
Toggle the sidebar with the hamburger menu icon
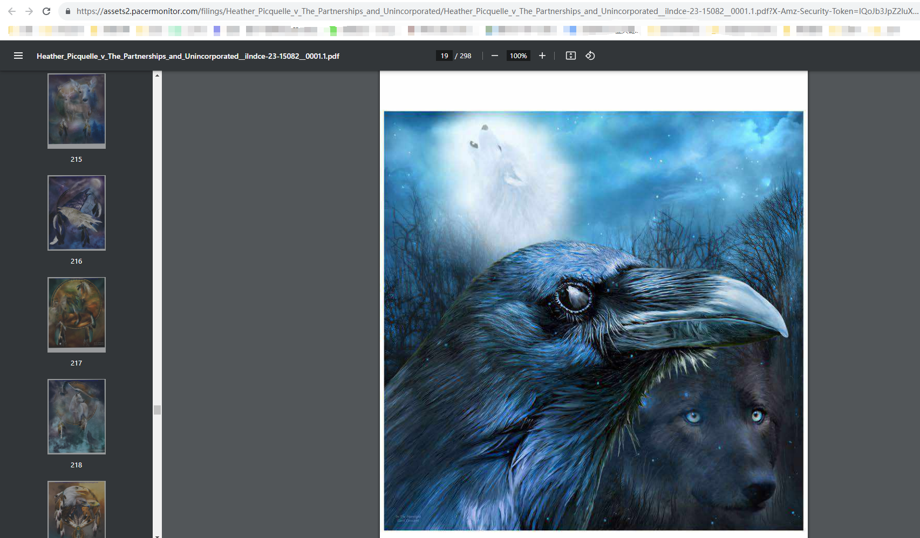(18, 56)
